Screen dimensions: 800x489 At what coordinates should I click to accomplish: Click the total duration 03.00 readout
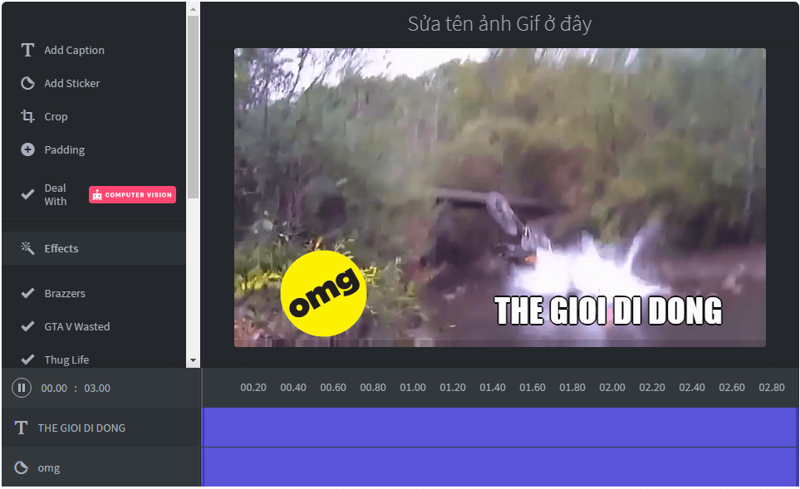pos(97,388)
